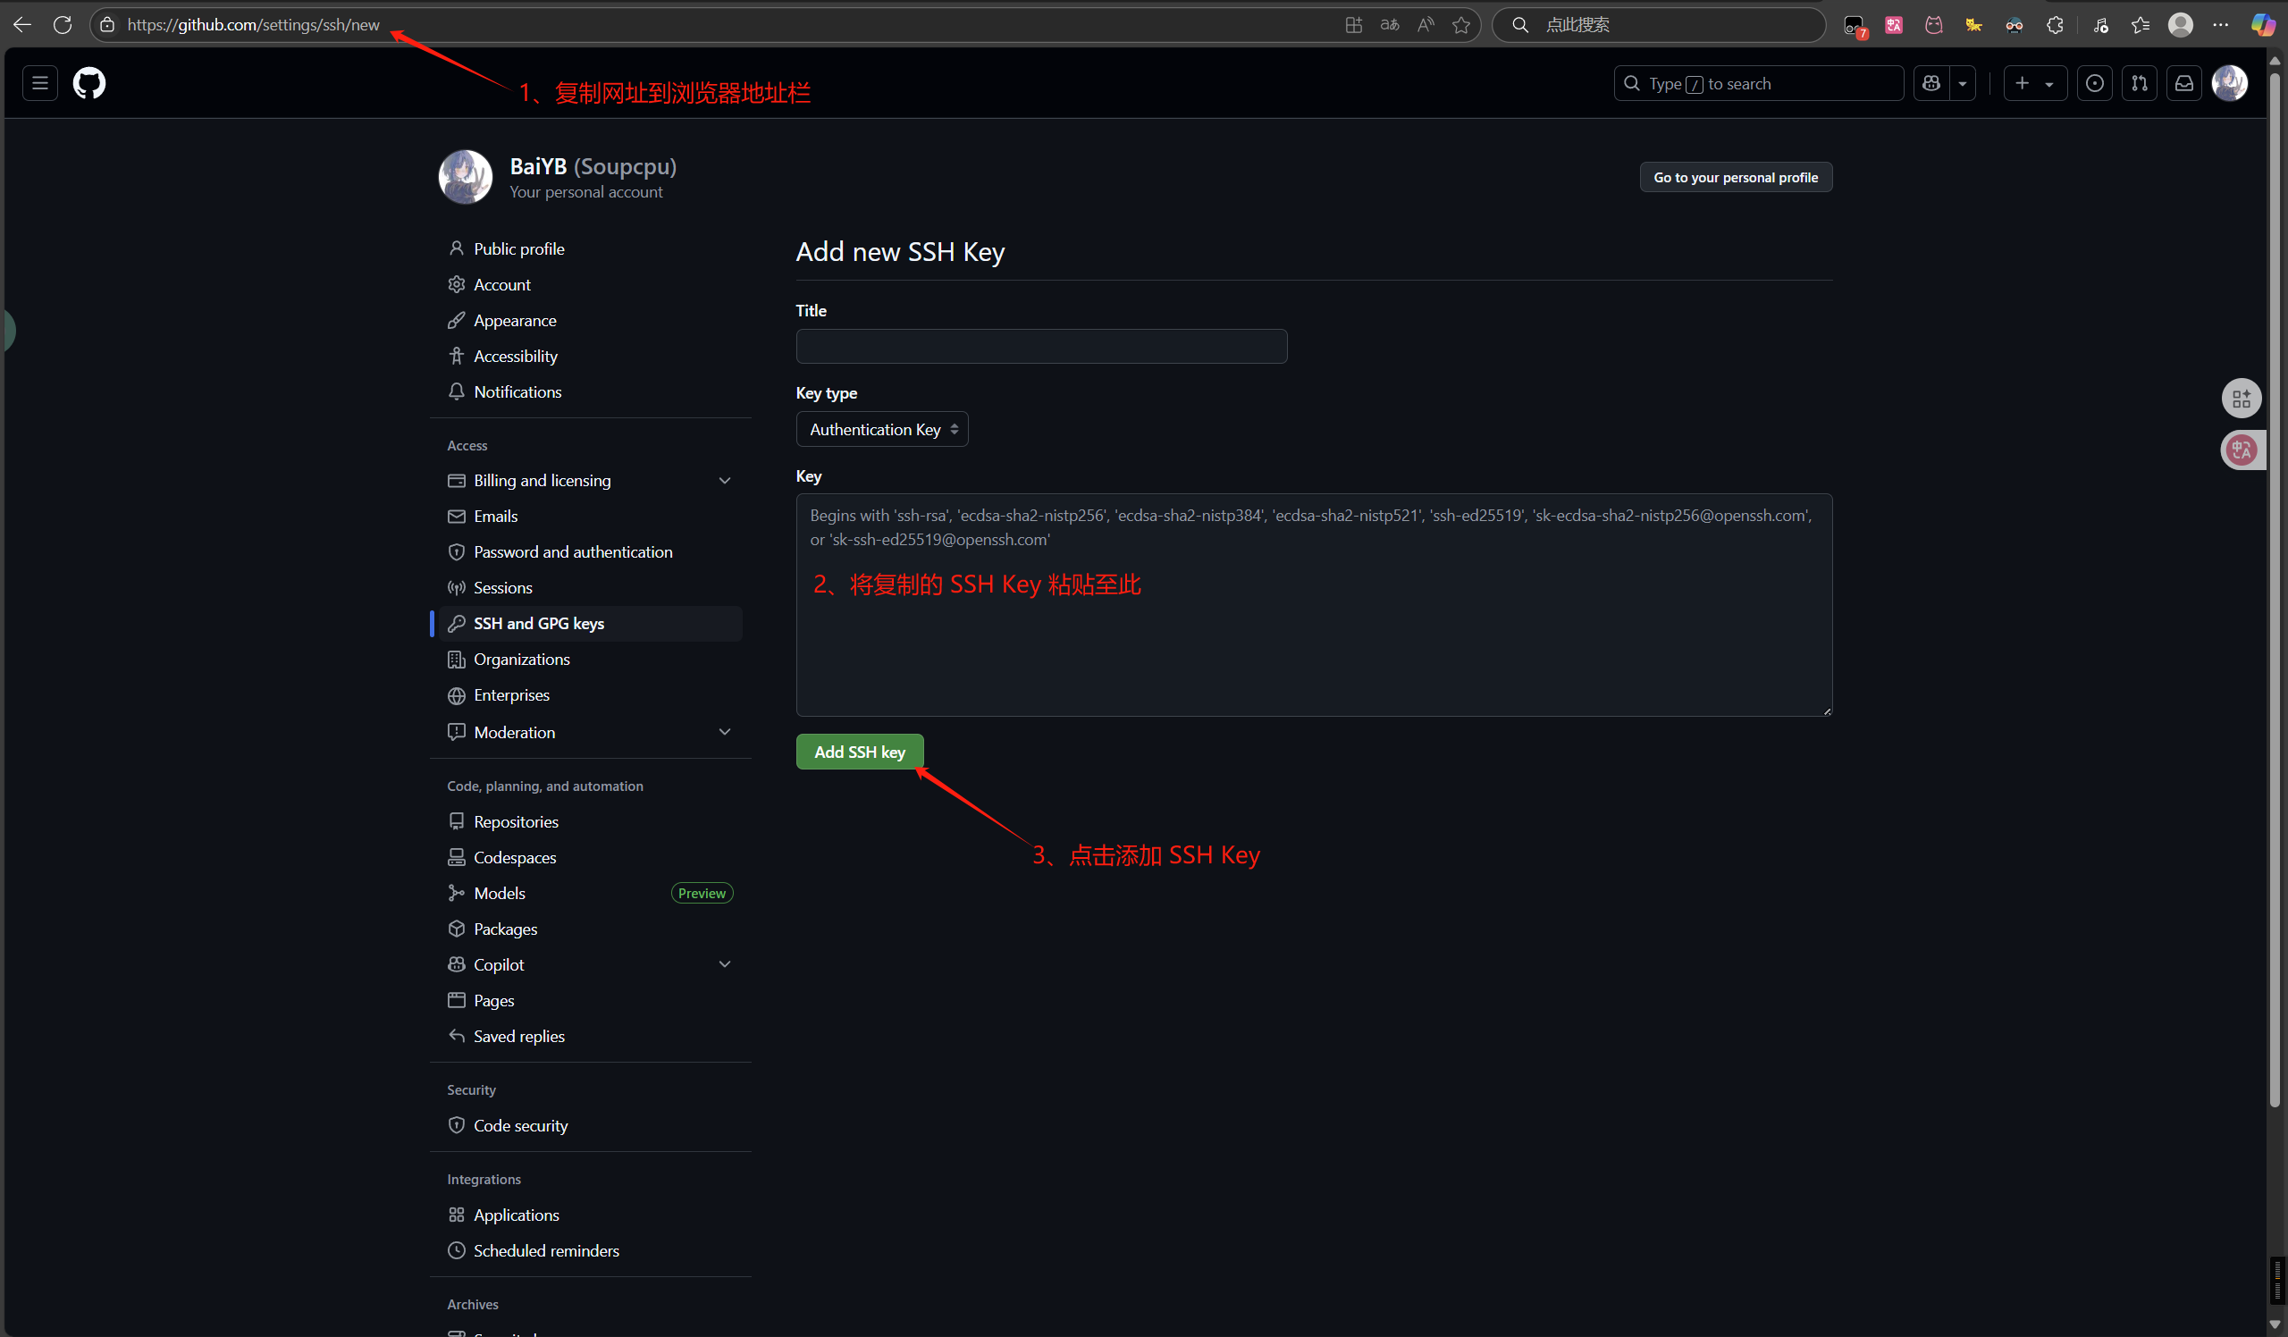Viewport: 2288px width, 1337px height.
Task: Open Codespaces settings
Action: [590, 858]
